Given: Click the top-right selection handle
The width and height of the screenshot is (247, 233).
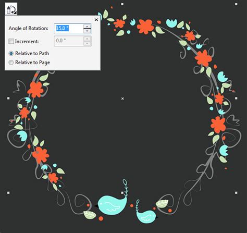Looking at the screenshot, I should point(236,4).
